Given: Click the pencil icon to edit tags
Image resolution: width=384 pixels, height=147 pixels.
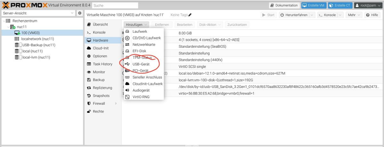Looking at the screenshot, I should click(x=190, y=15).
